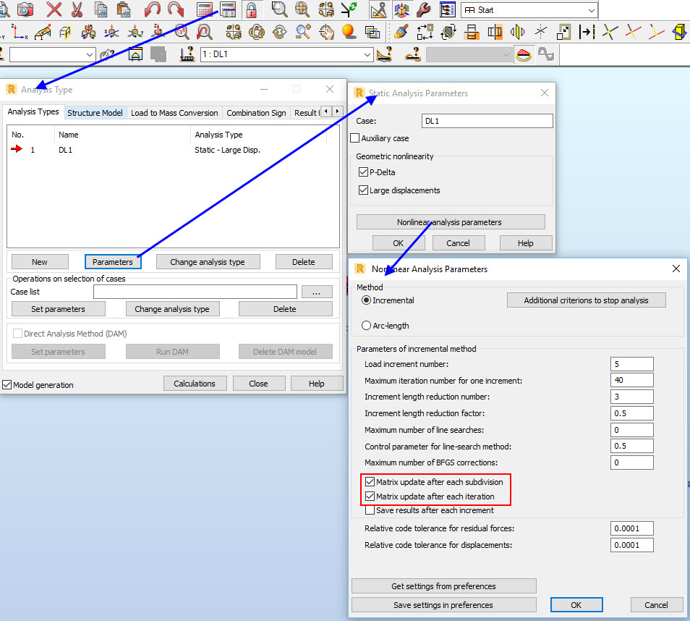Click the Nonlinear analysis parameters button

(x=450, y=221)
